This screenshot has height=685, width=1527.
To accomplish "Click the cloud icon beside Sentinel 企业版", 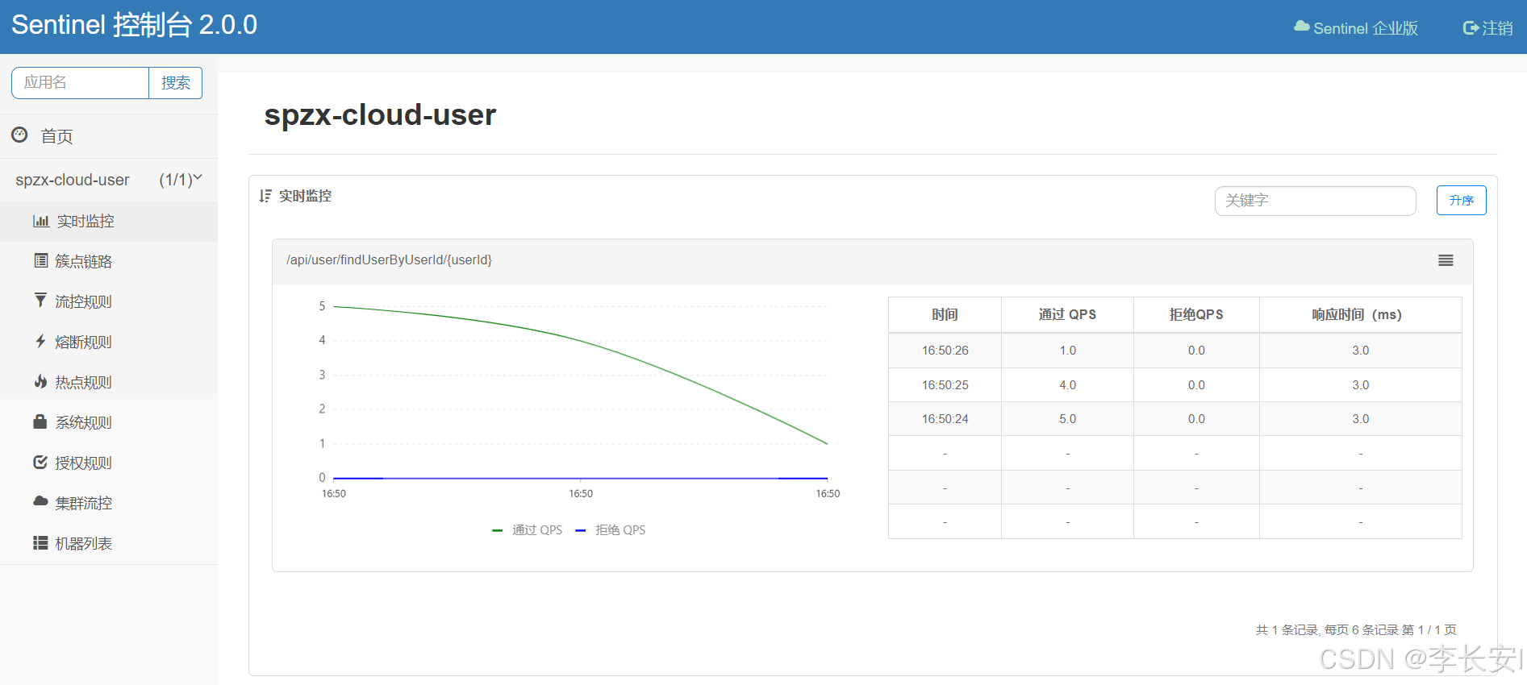I will (x=1301, y=27).
